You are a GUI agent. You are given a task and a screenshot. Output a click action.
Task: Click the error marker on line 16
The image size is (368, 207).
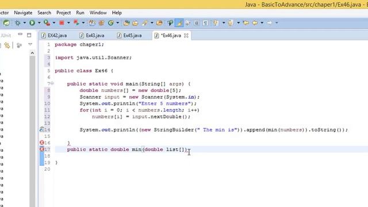click(x=42, y=143)
